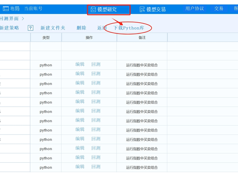Click the 新建策略 button
The height and width of the screenshot is (178, 238).
[x=9, y=28]
